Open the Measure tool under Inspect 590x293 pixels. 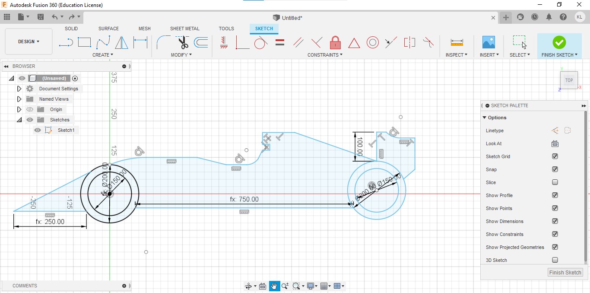pos(457,42)
